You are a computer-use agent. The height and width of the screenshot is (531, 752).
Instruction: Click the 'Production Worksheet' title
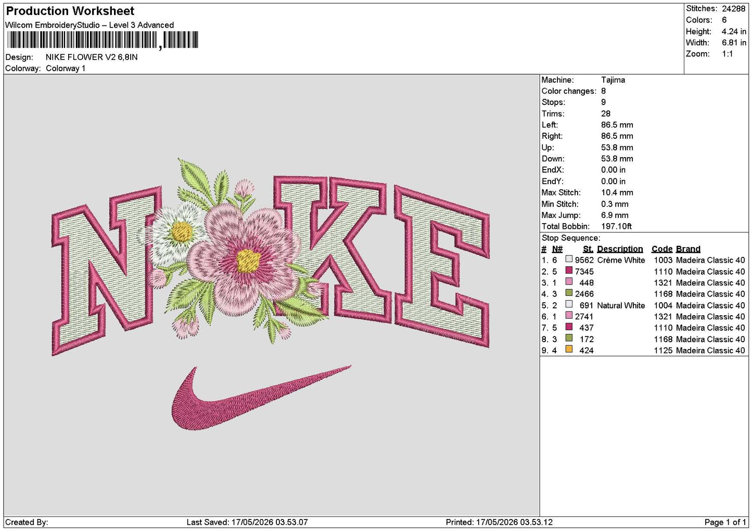[x=70, y=11]
